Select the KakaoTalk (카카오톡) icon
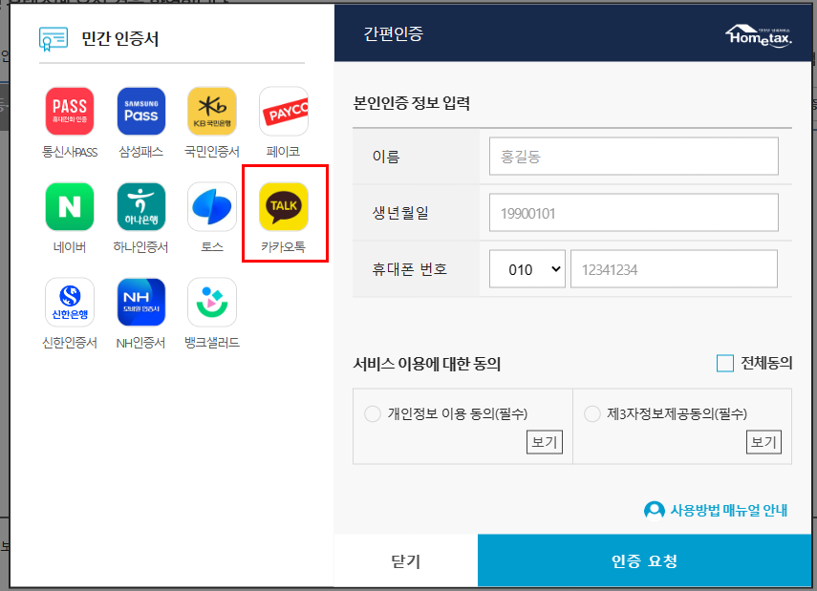Image resolution: width=817 pixels, height=591 pixels. (284, 207)
